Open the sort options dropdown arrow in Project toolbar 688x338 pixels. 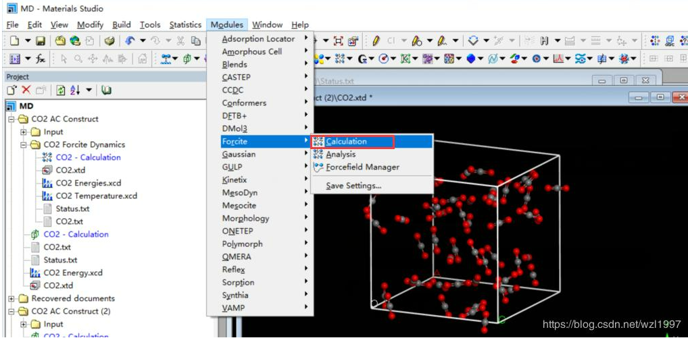click(x=89, y=90)
